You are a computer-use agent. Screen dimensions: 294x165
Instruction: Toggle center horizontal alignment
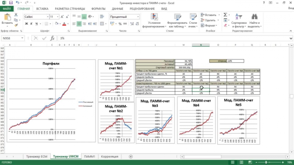tap(79, 24)
